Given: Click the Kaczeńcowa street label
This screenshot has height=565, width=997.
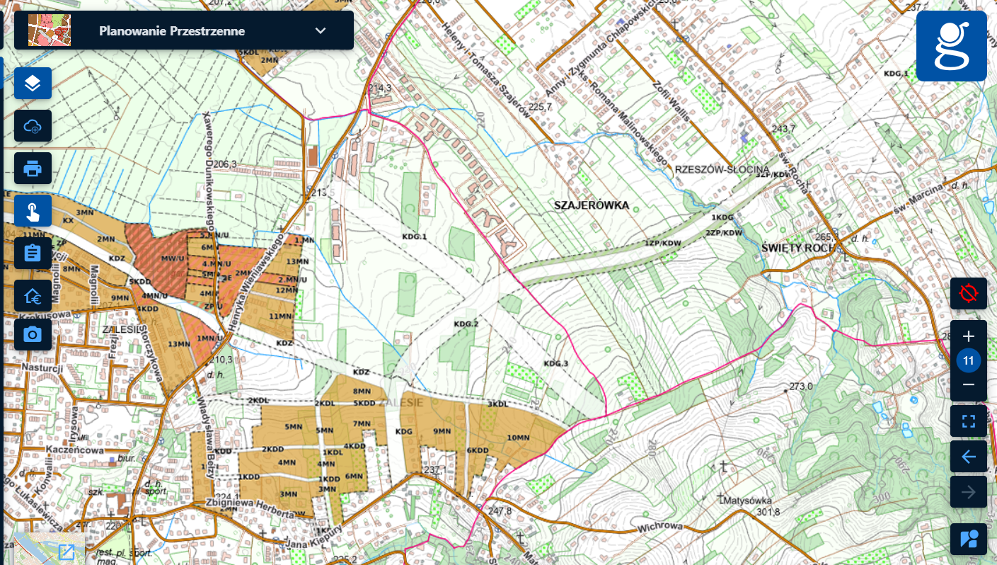Looking at the screenshot, I should [x=75, y=450].
